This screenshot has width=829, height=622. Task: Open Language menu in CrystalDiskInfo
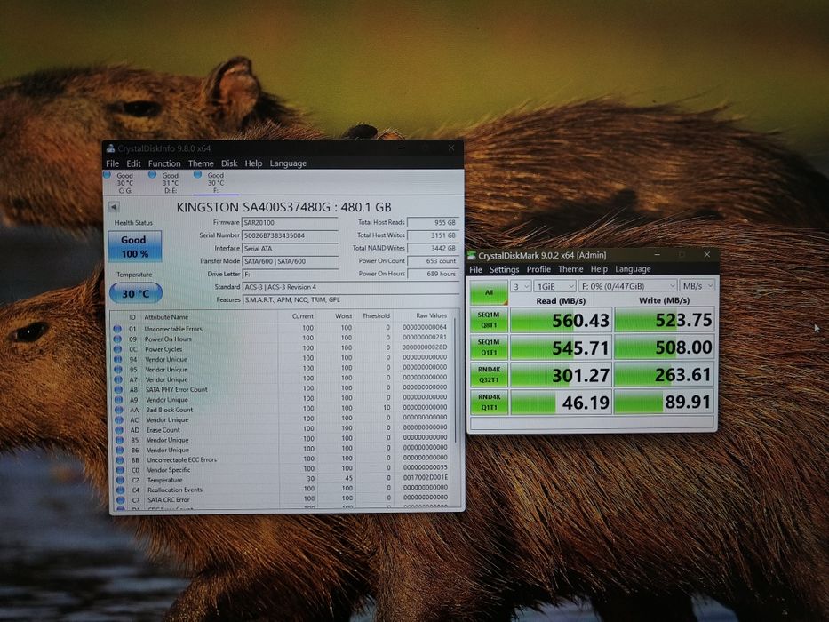pos(288,163)
